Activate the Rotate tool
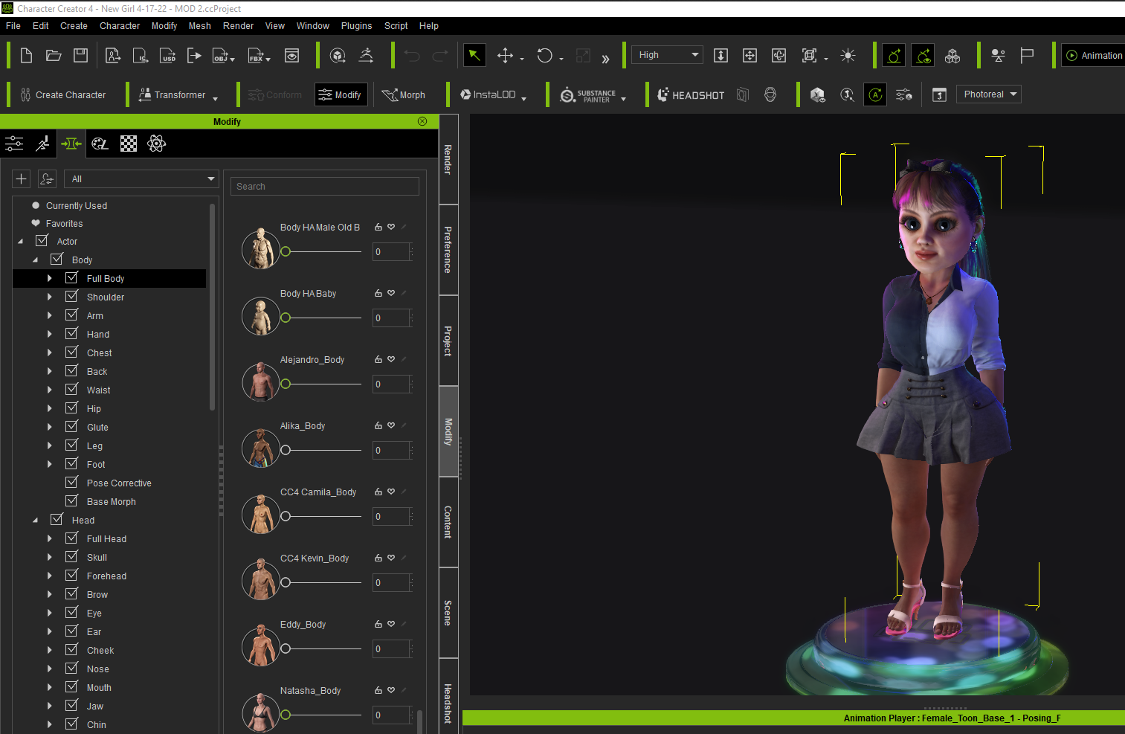The height and width of the screenshot is (734, 1125). [544, 56]
